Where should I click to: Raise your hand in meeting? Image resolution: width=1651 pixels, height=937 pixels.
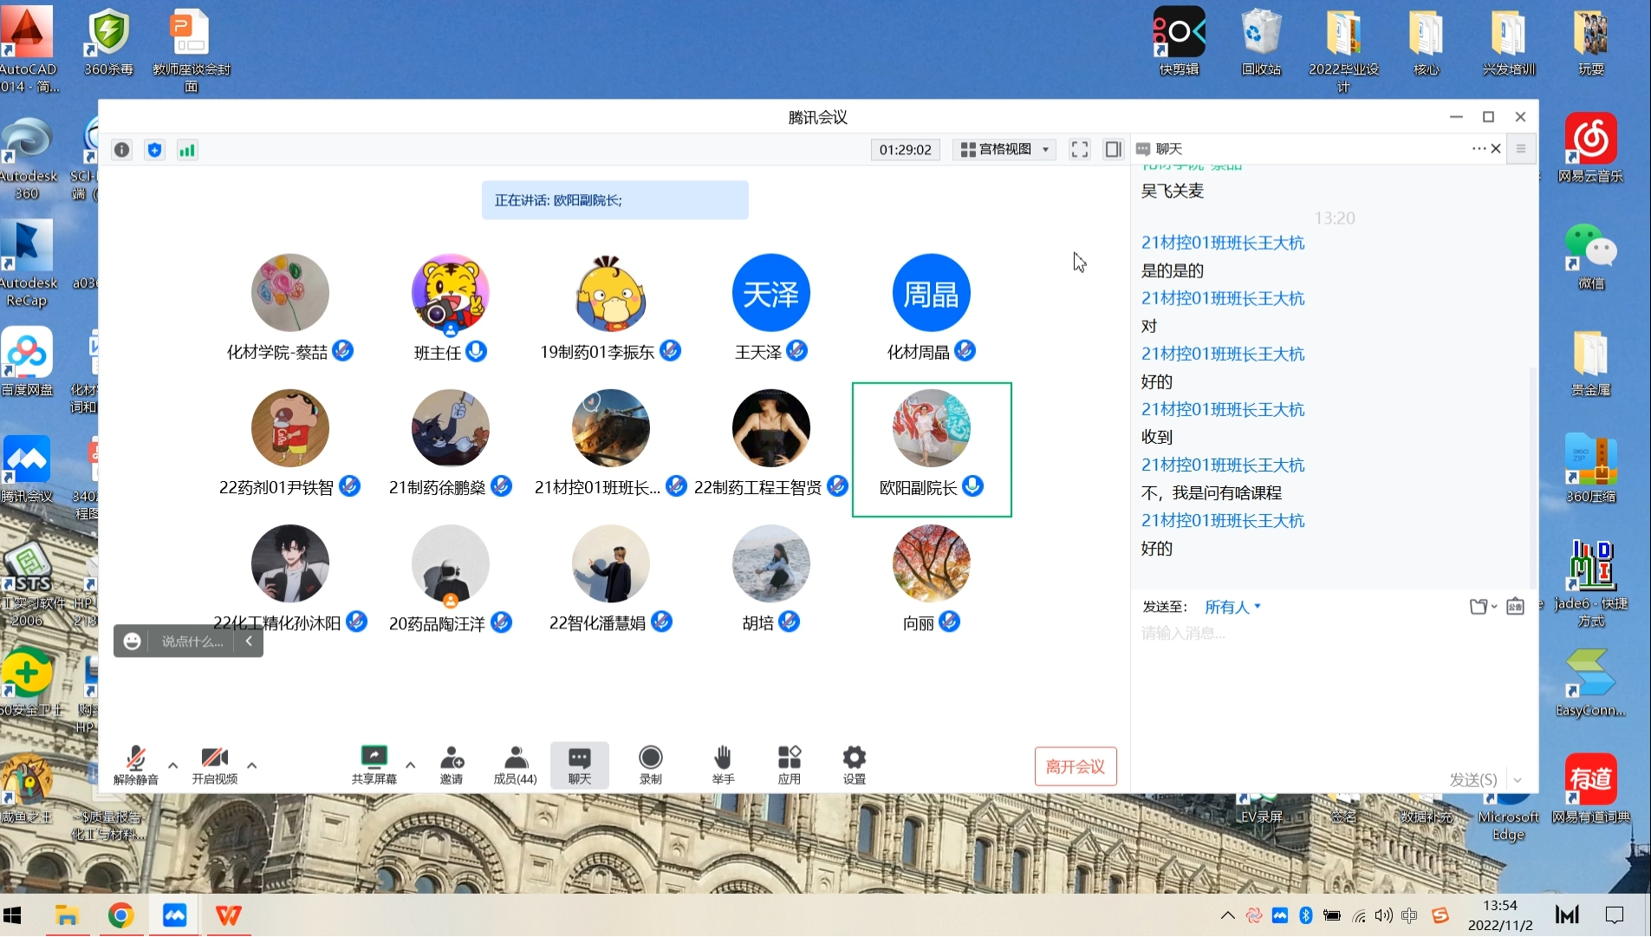coord(723,765)
